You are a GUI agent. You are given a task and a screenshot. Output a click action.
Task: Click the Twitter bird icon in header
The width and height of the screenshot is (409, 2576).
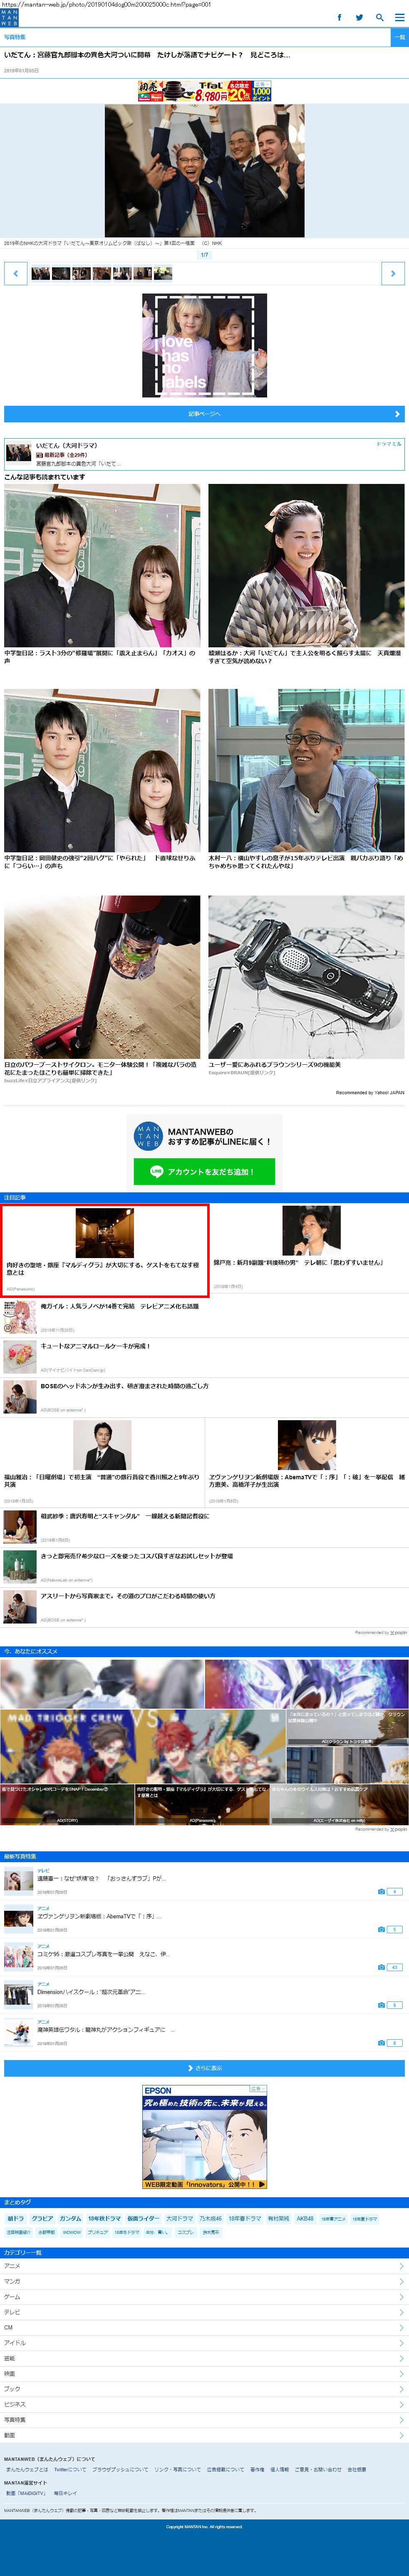[x=359, y=17]
